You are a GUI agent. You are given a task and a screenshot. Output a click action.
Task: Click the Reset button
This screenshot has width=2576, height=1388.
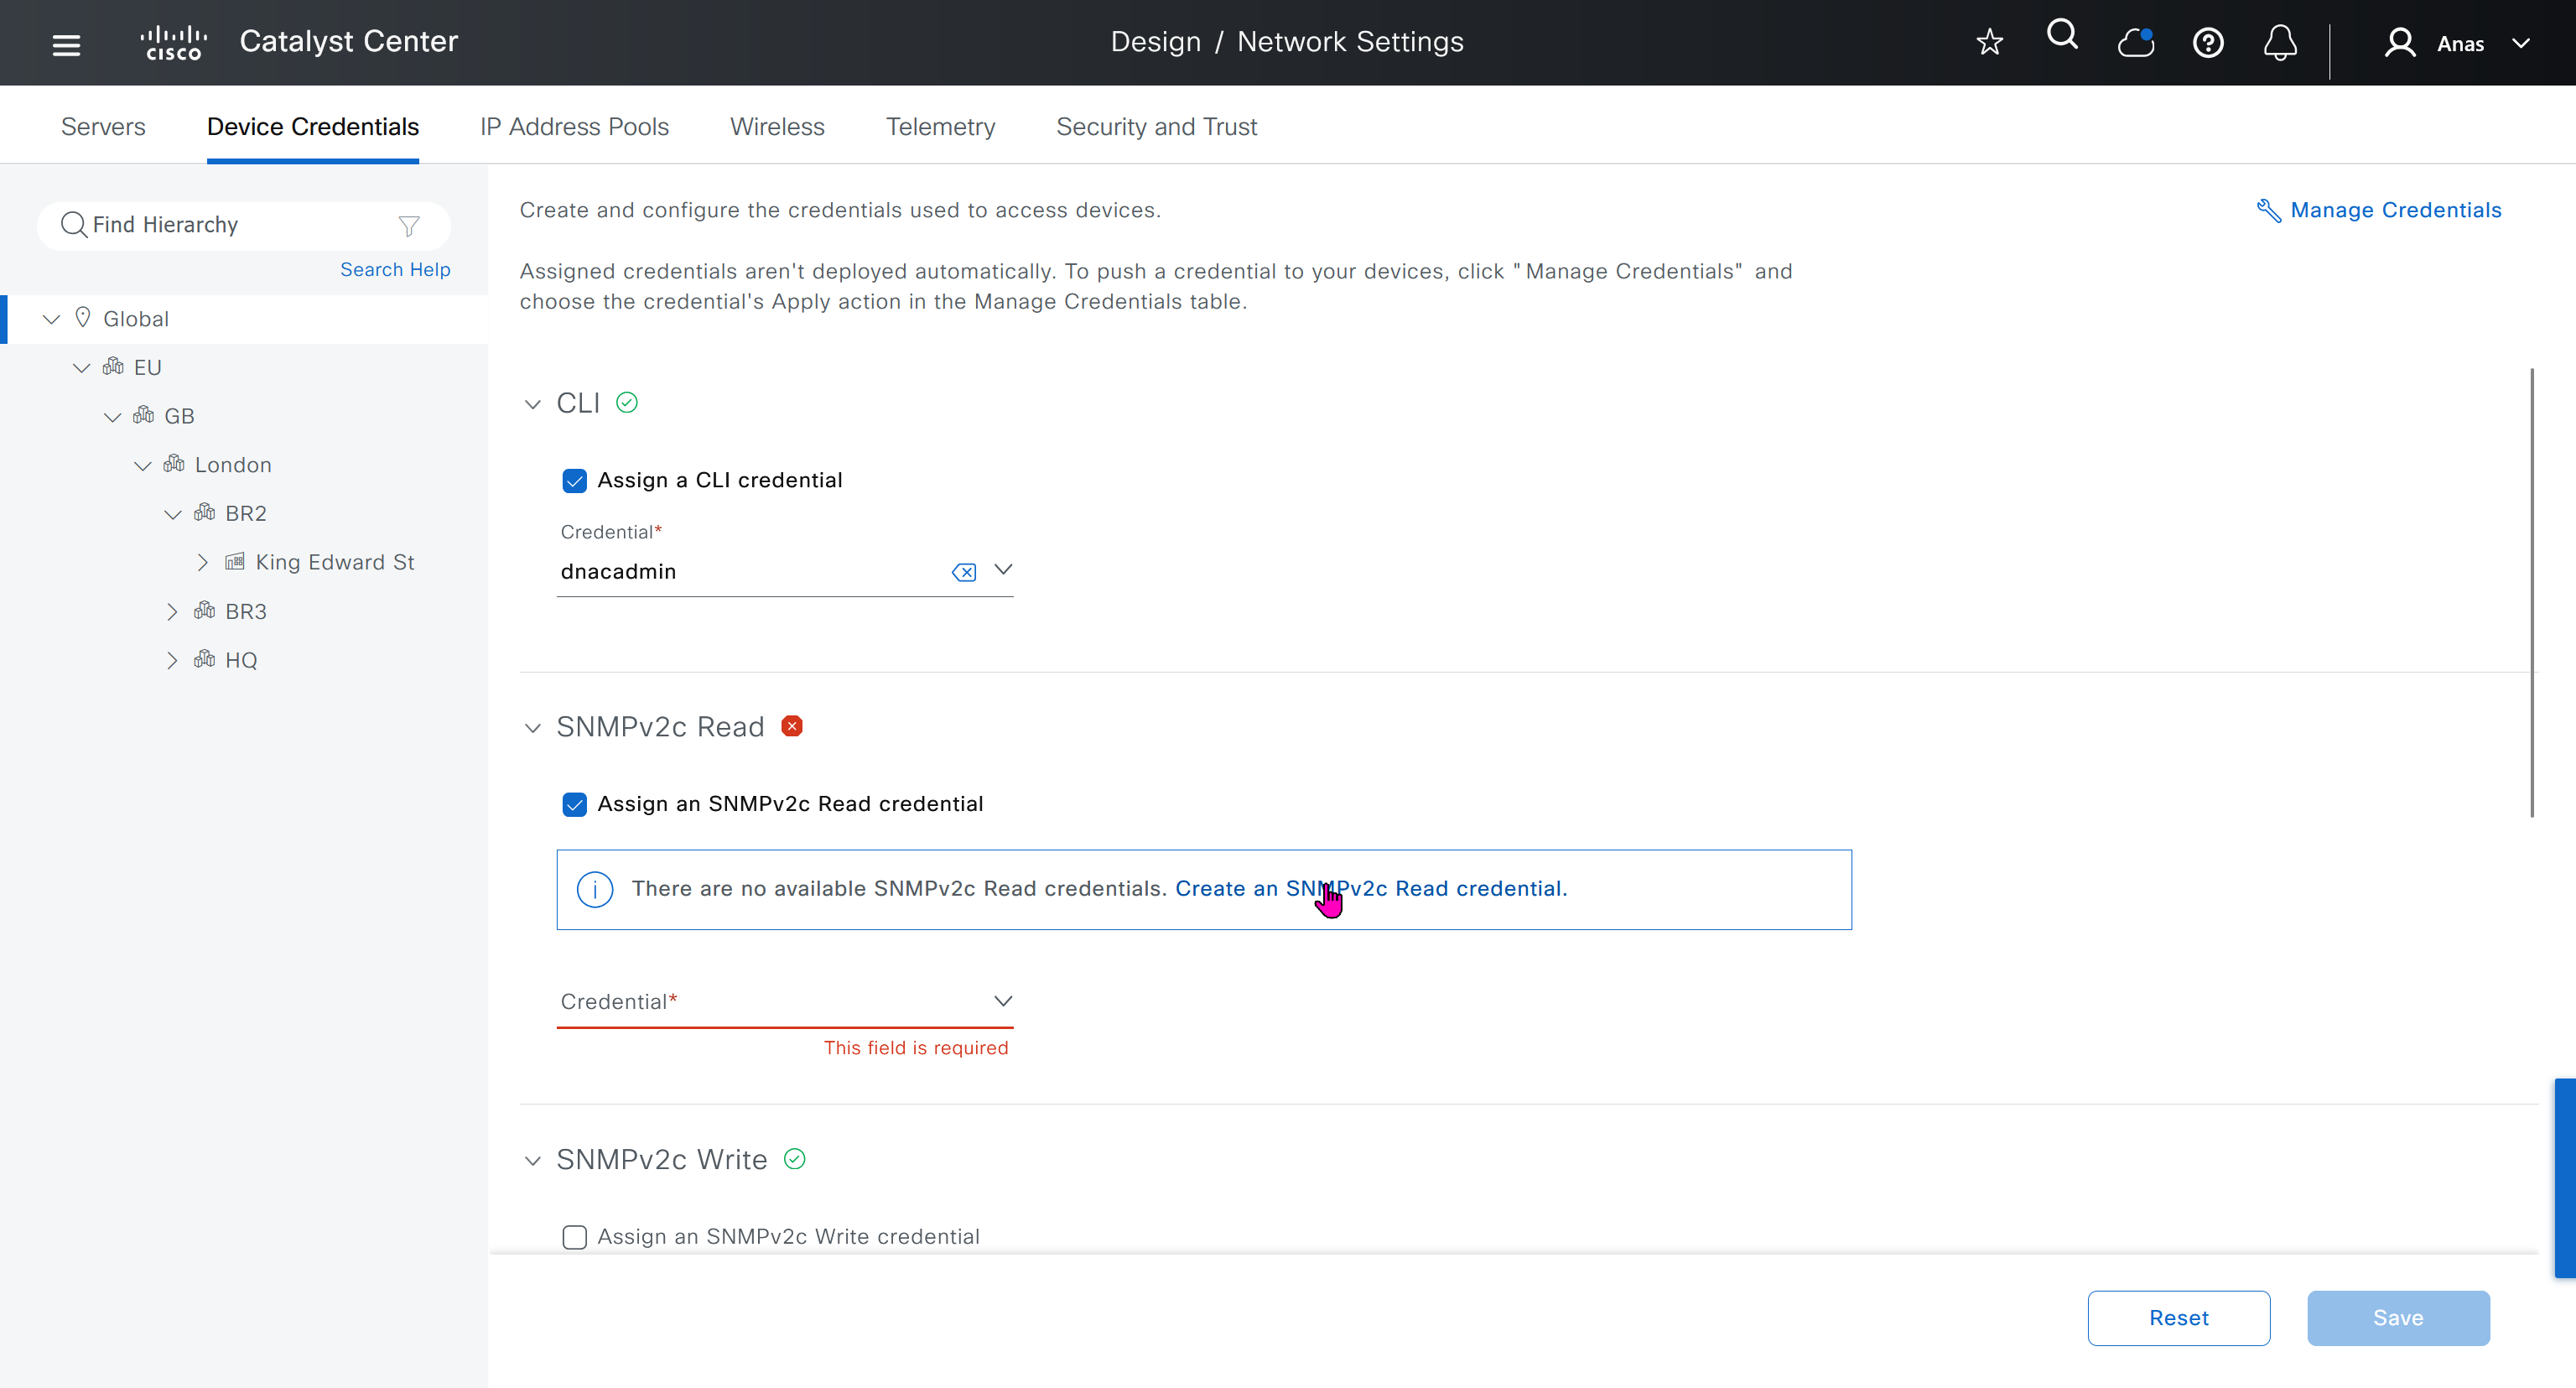point(2178,1318)
